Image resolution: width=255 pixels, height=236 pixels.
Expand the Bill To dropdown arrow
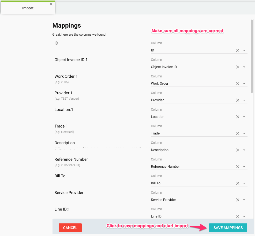point(244,183)
